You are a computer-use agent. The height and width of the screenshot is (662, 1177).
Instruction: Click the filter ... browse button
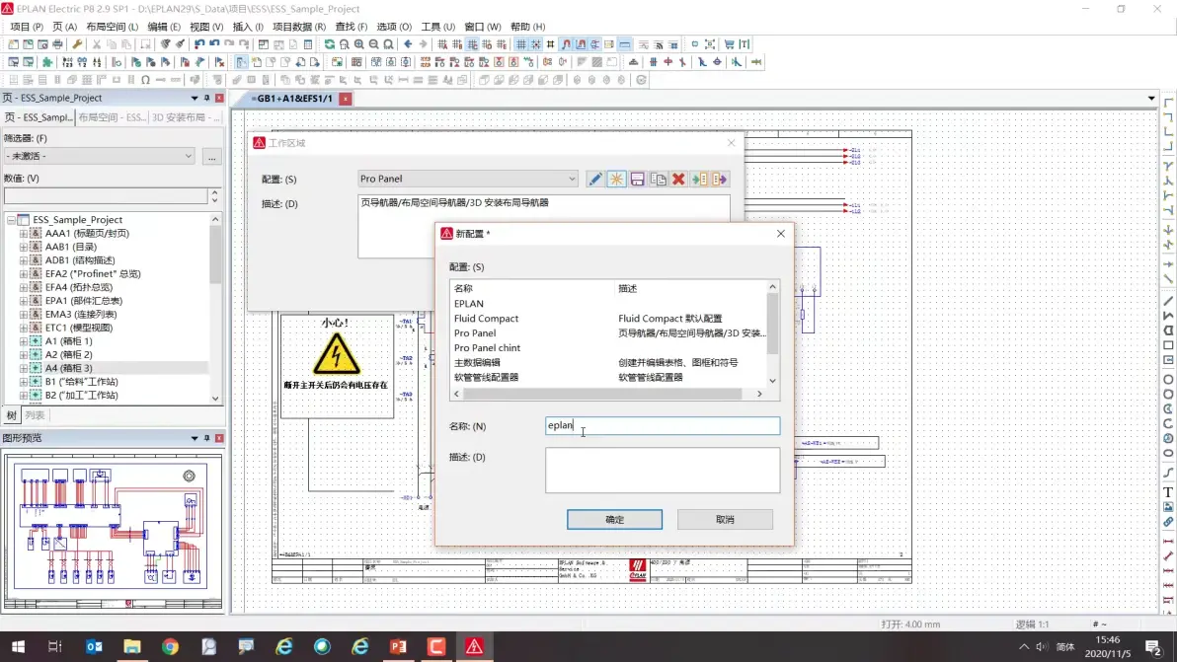[x=211, y=156]
